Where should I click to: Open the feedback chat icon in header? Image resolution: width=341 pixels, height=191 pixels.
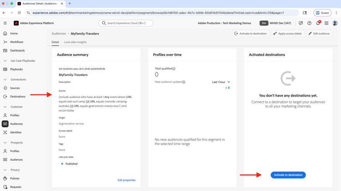[x=301, y=23]
